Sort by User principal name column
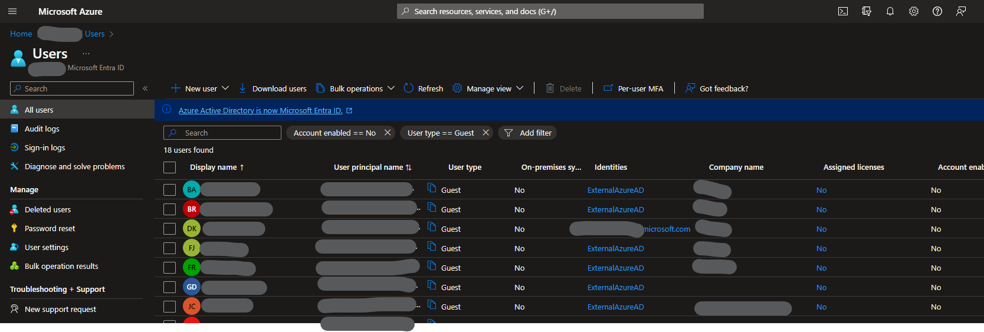 click(x=373, y=167)
